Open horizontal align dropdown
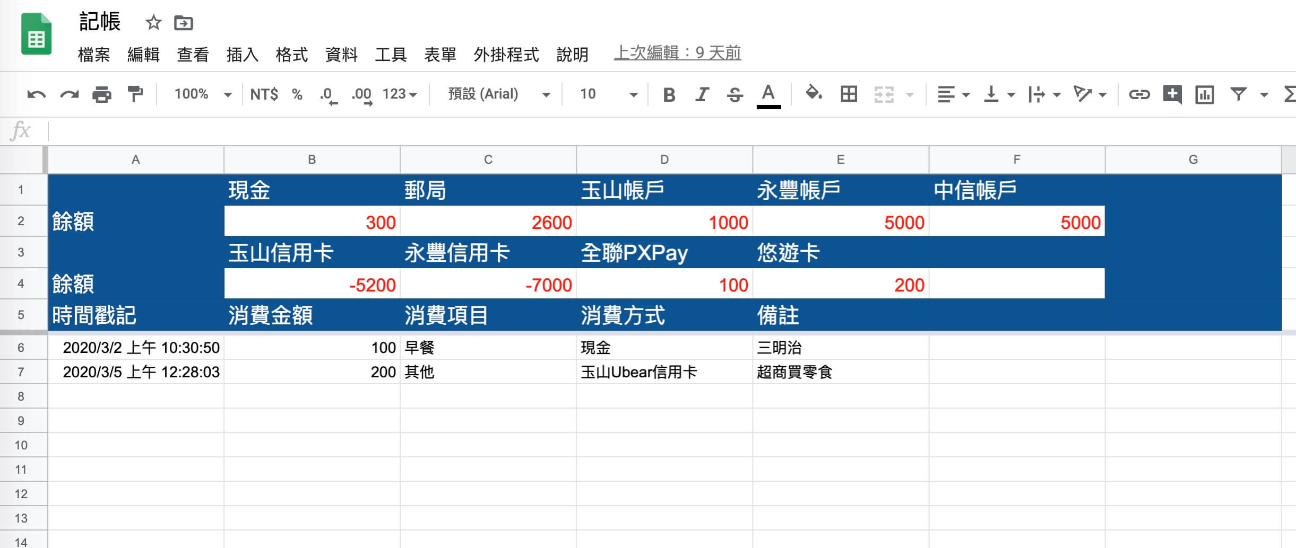The image size is (1296, 548). coord(953,95)
